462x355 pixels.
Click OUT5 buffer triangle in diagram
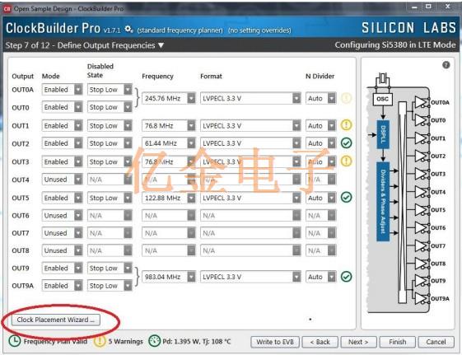pos(422,210)
